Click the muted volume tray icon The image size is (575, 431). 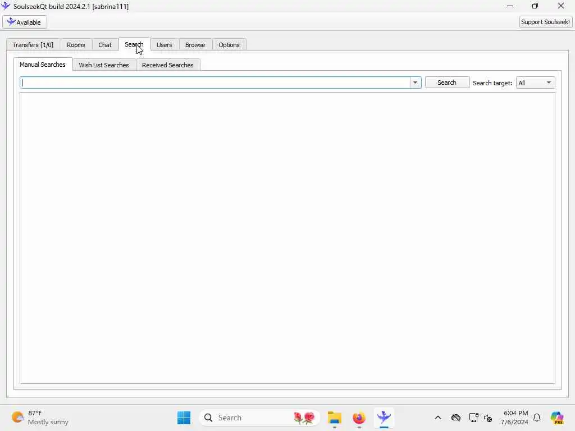click(x=488, y=418)
